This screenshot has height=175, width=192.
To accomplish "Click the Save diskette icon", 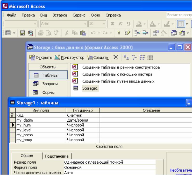I will [22, 33].
